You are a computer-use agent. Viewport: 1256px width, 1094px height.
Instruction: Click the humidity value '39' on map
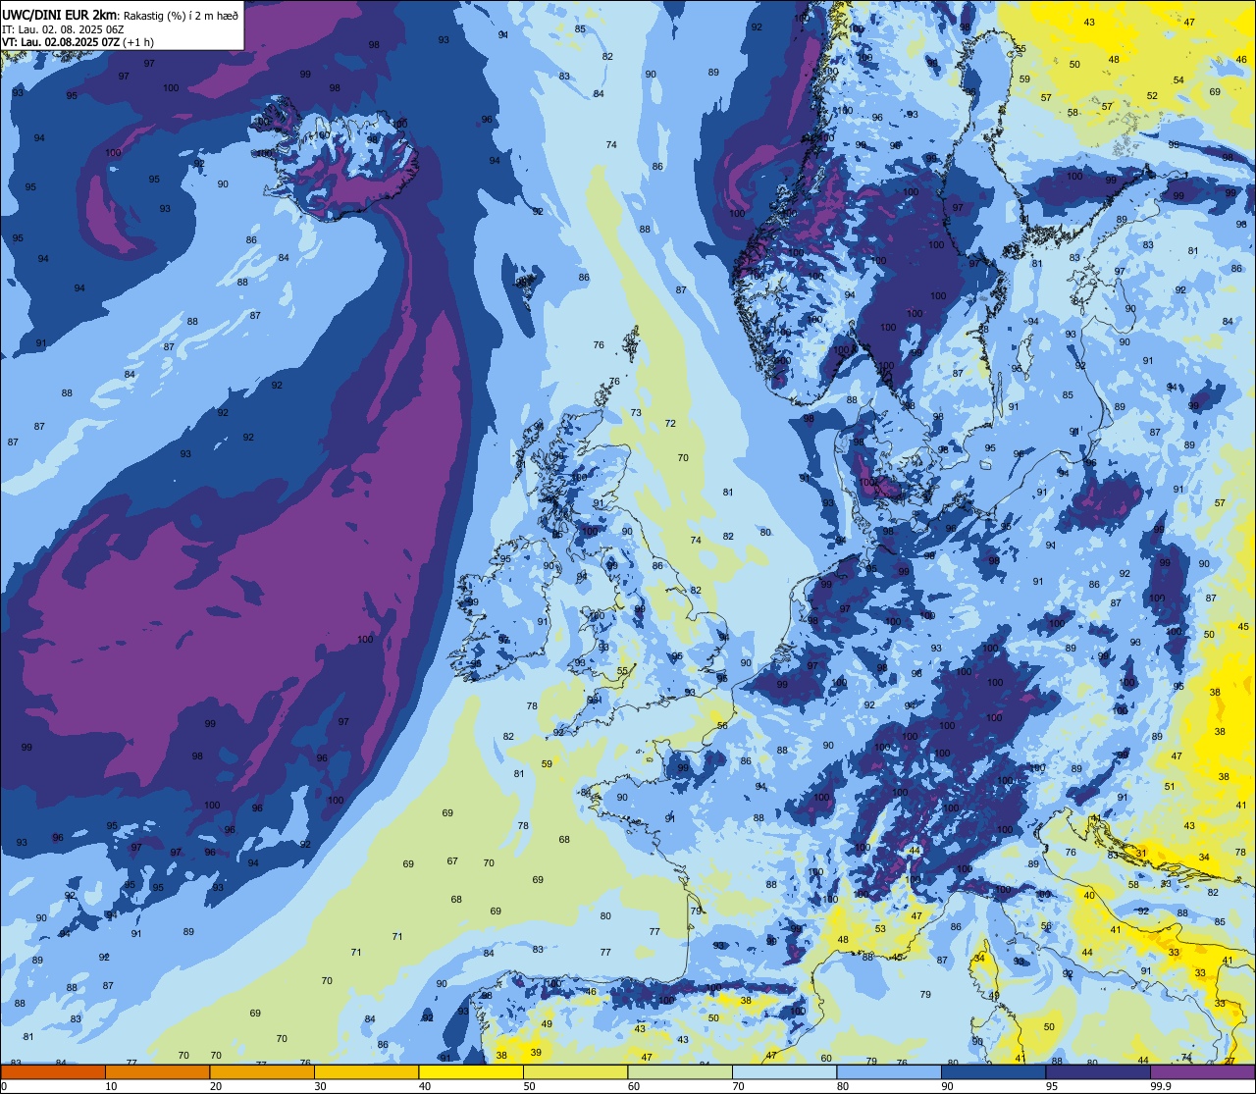pos(536,1052)
